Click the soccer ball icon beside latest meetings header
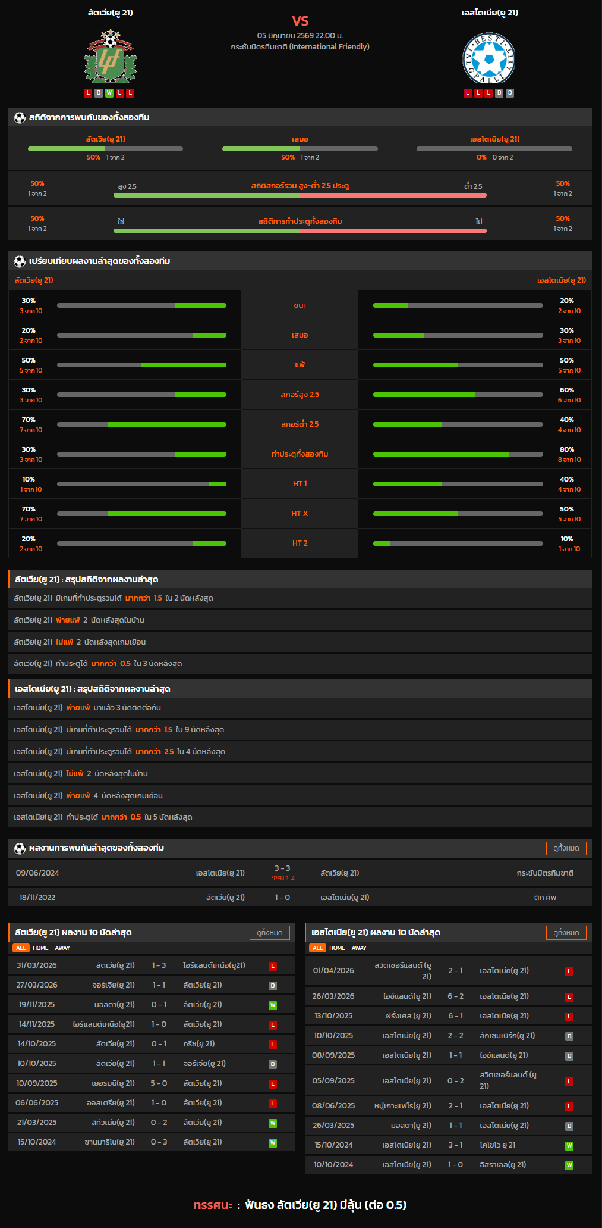 pyautogui.click(x=20, y=848)
